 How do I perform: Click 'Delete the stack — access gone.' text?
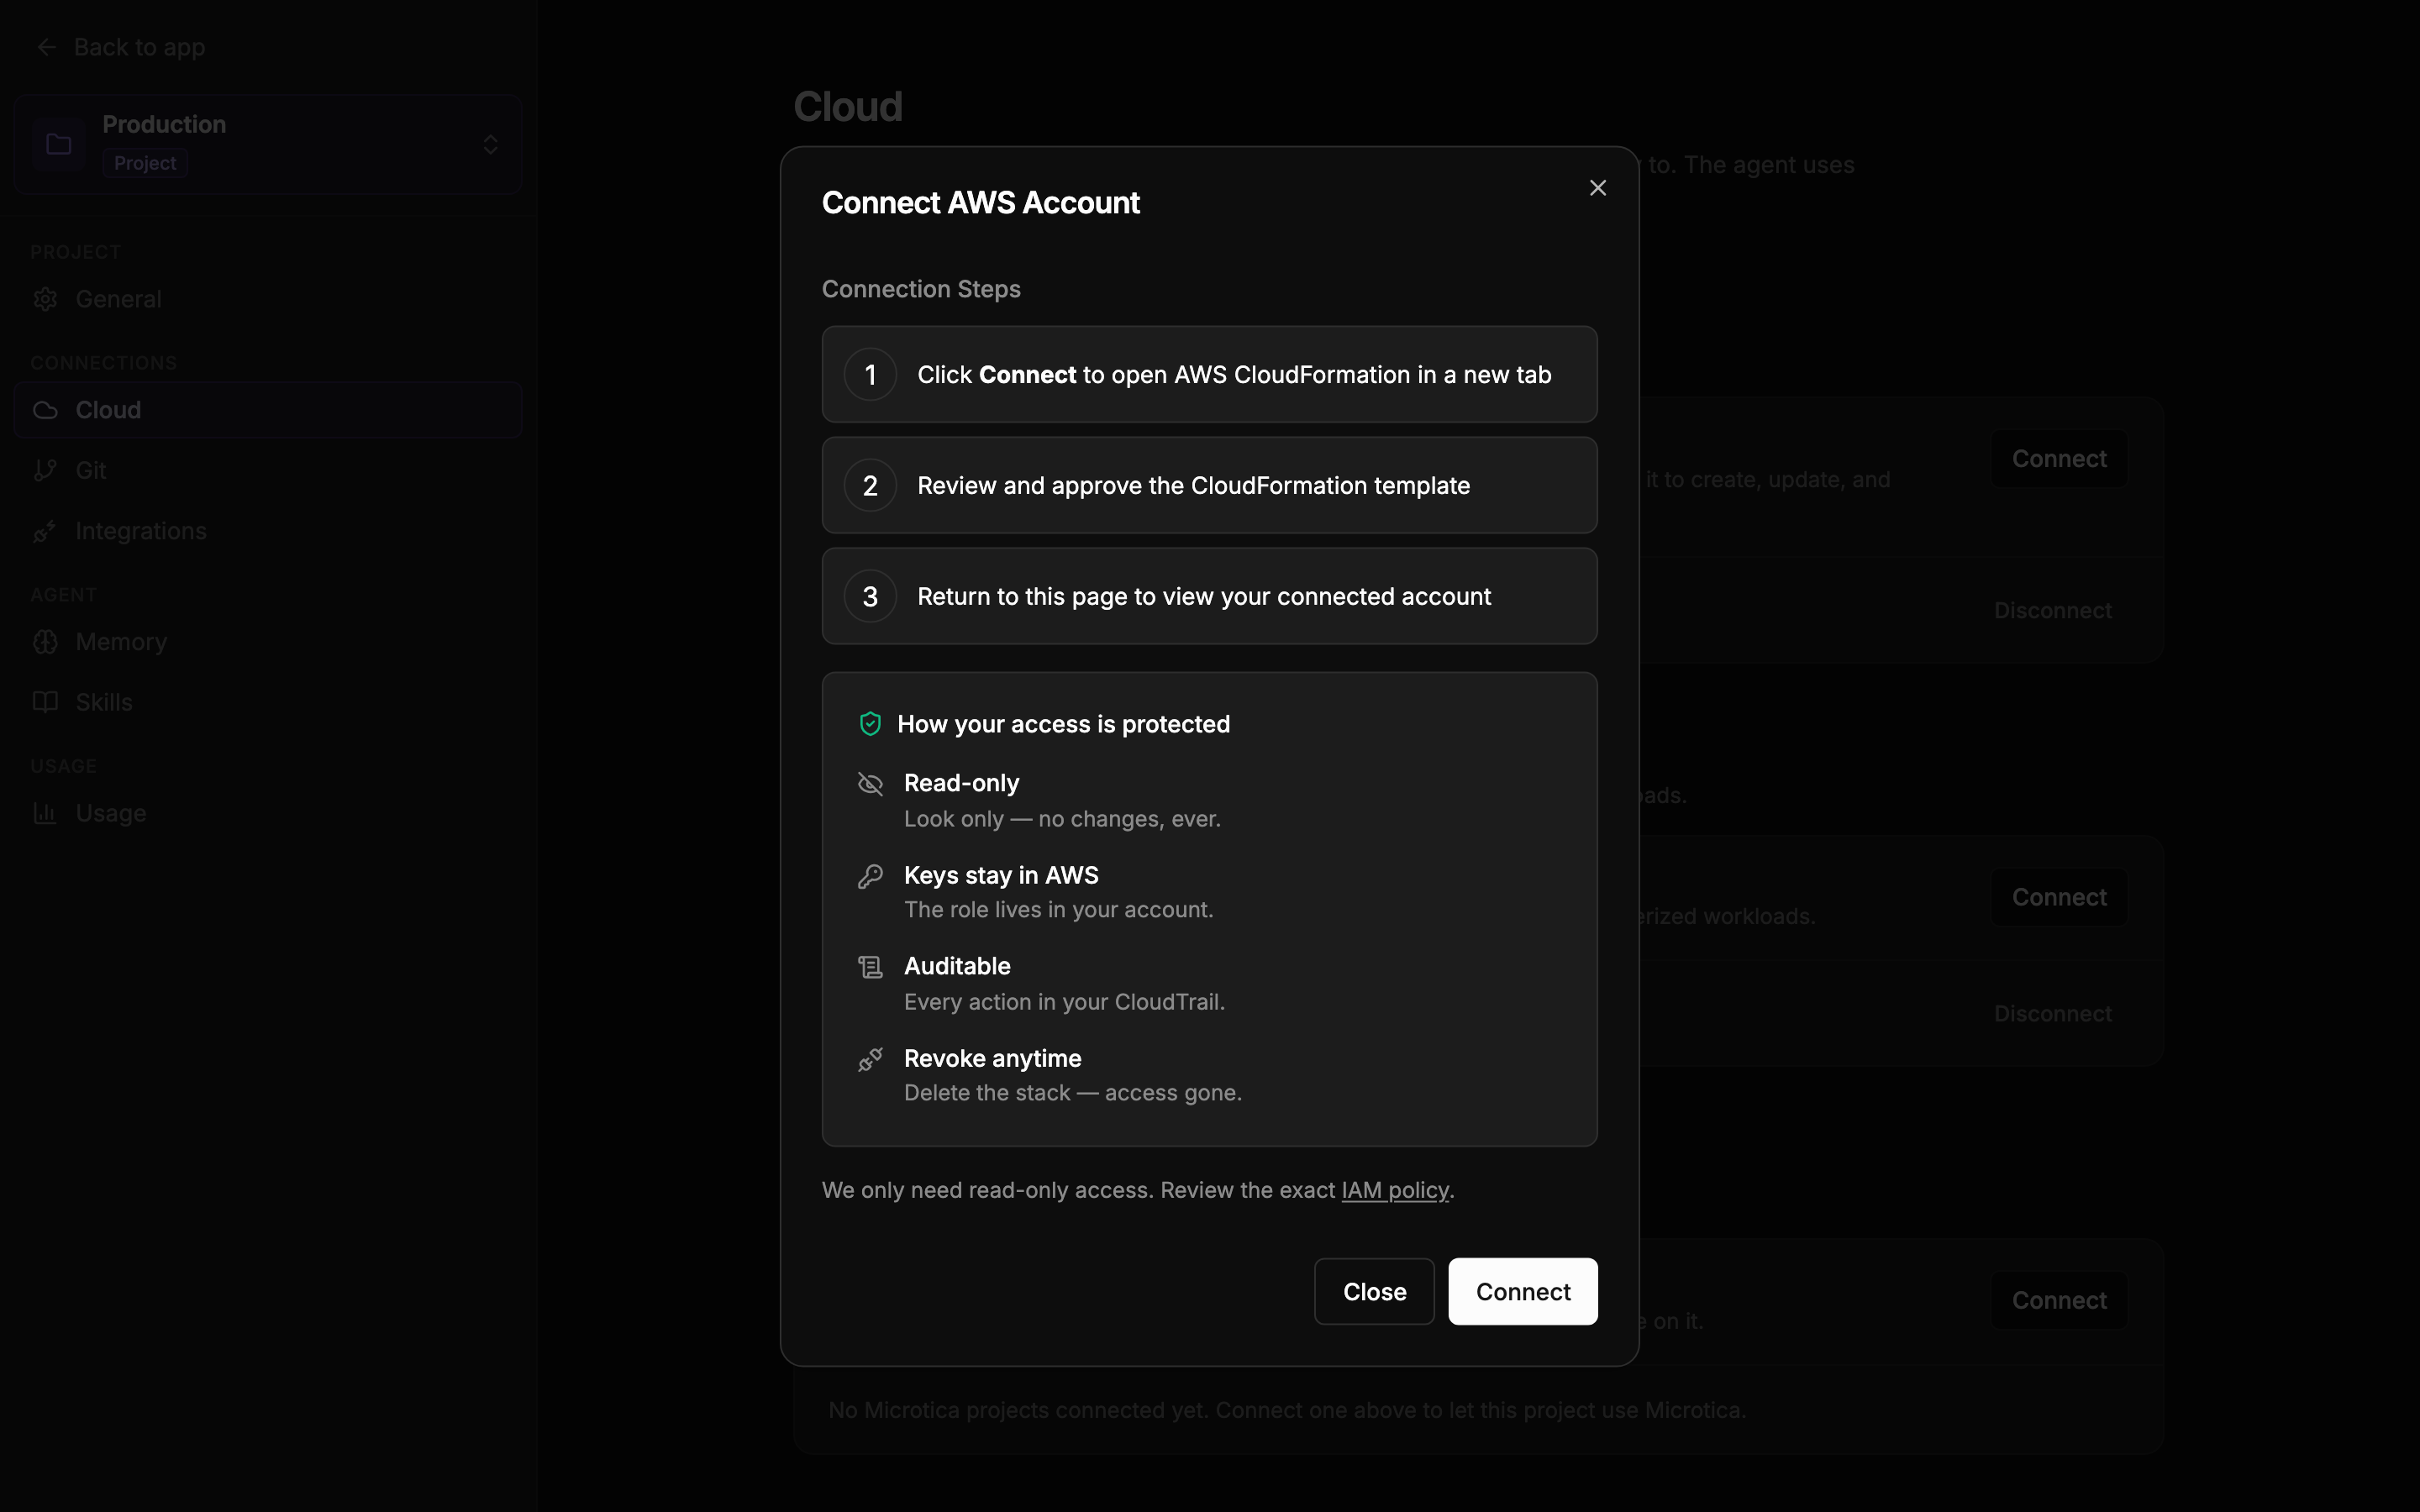point(1072,1093)
